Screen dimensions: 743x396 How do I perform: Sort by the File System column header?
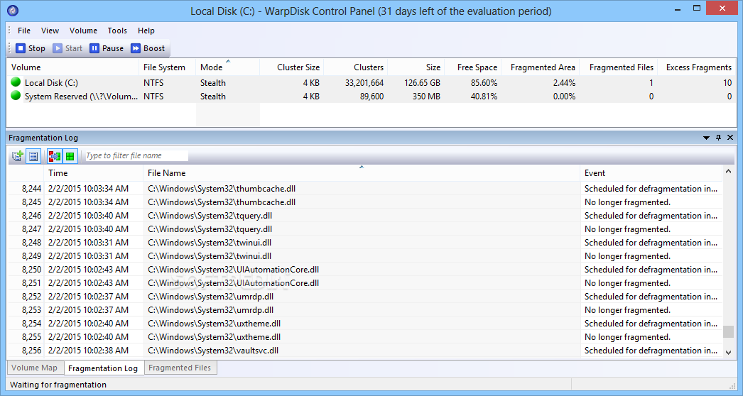tap(167, 67)
